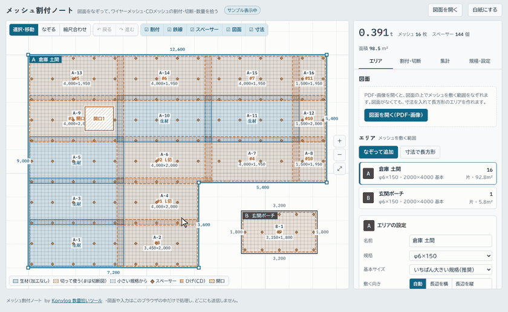Switch to the 規格･設定 tab
The height and width of the screenshot is (312, 508).
pos(480,61)
